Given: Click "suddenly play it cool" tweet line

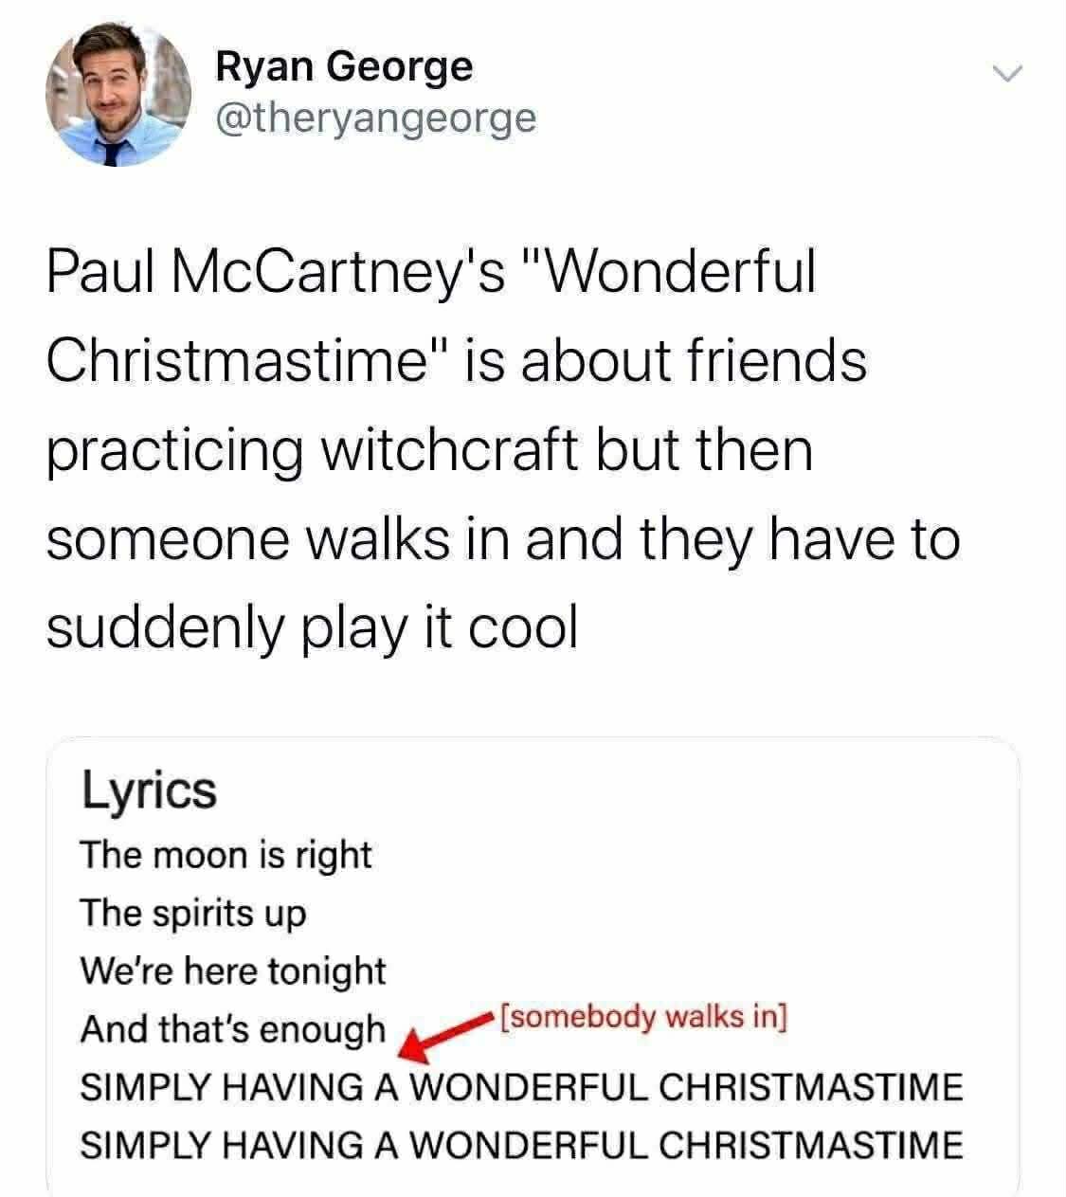Looking at the screenshot, I should (312, 626).
